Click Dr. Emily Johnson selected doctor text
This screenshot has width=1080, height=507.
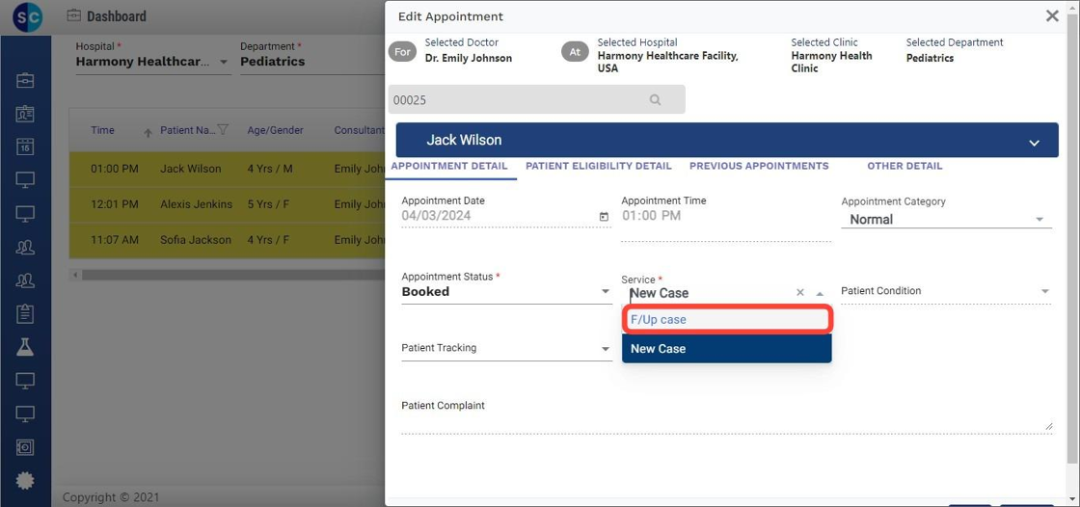469,59
